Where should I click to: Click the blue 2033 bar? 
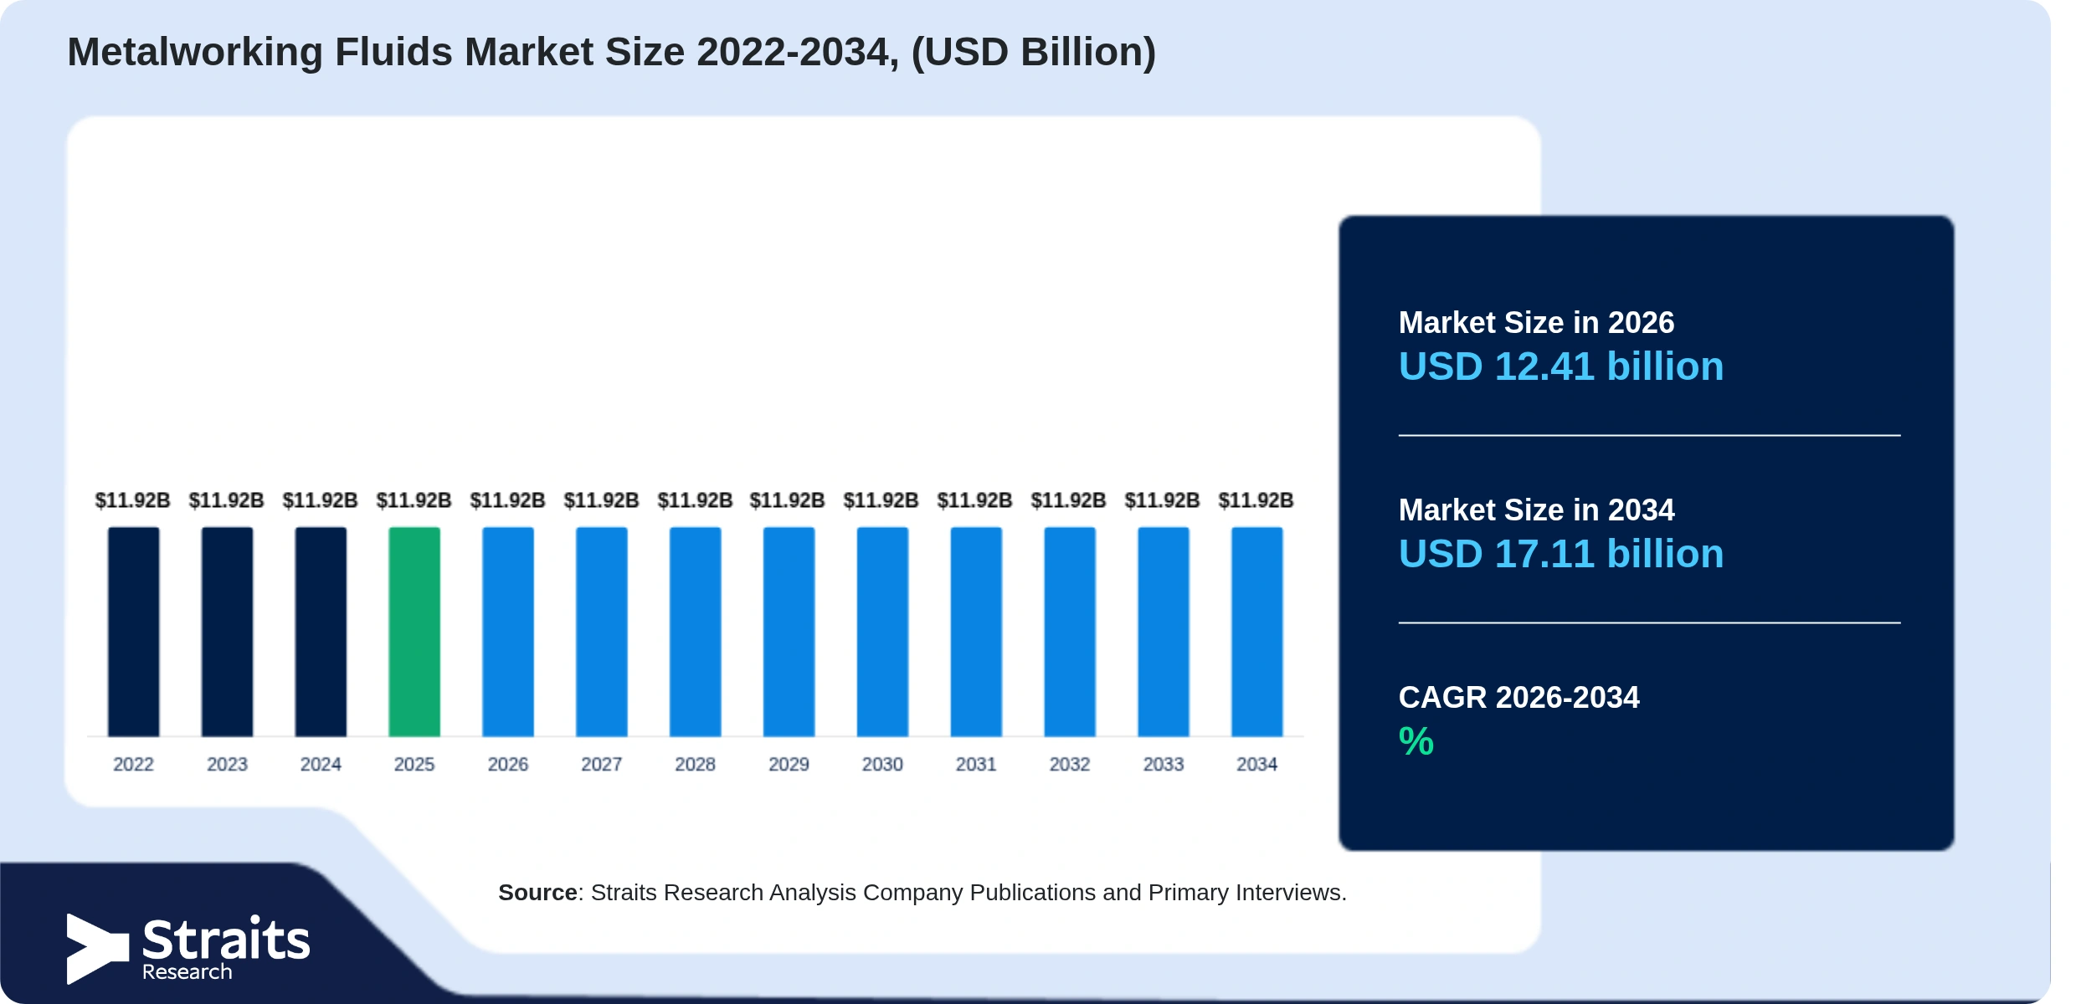pyautogui.click(x=1164, y=632)
